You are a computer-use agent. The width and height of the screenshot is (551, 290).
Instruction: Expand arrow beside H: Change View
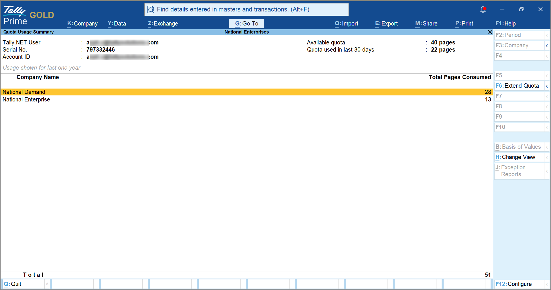tap(547, 157)
